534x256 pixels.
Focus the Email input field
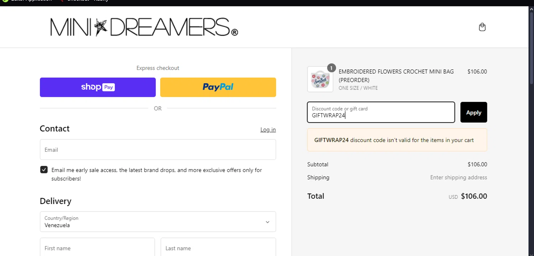click(158, 150)
